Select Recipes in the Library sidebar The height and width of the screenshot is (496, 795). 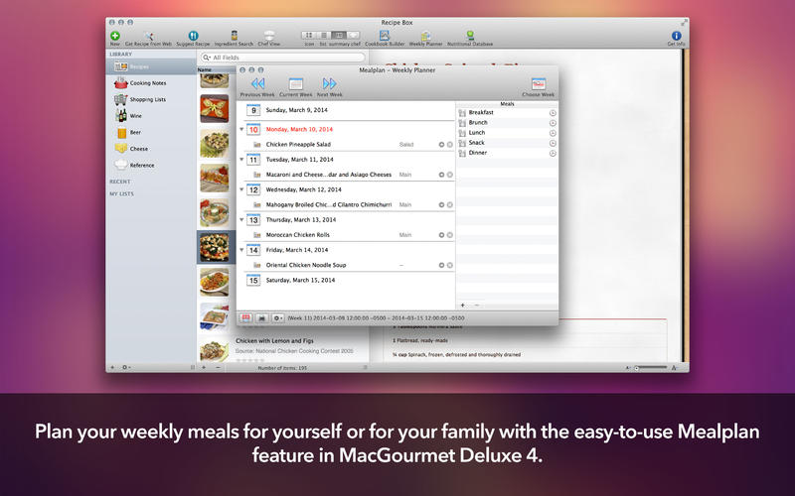[x=151, y=66]
